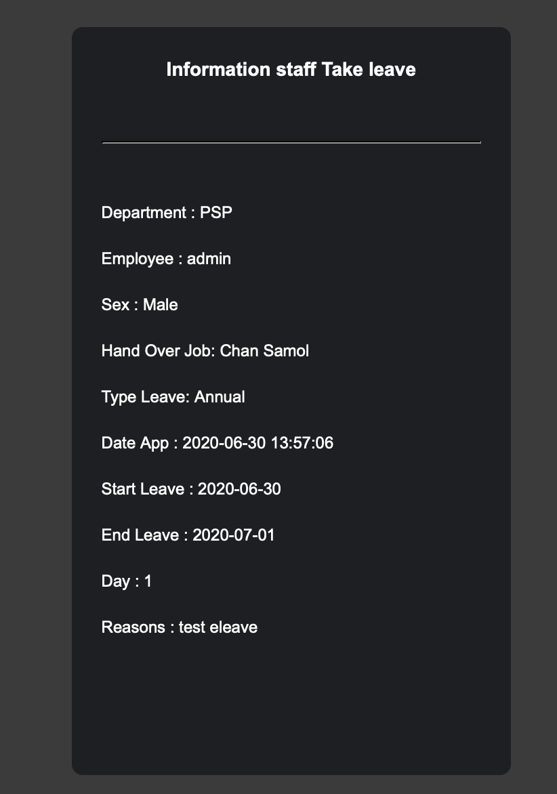Select the Annual leave type value

click(x=220, y=397)
